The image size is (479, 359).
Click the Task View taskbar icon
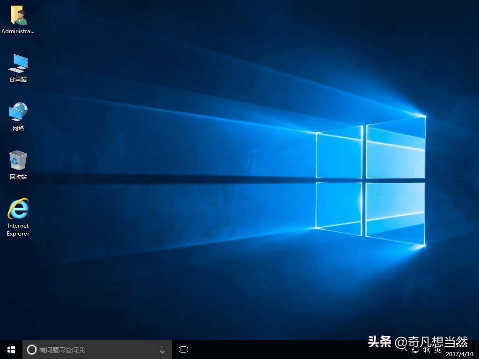click(x=183, y=349)
